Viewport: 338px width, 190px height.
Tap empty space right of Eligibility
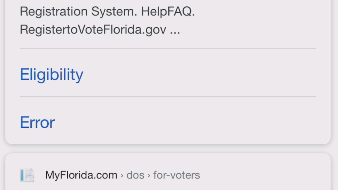[201, 74]
